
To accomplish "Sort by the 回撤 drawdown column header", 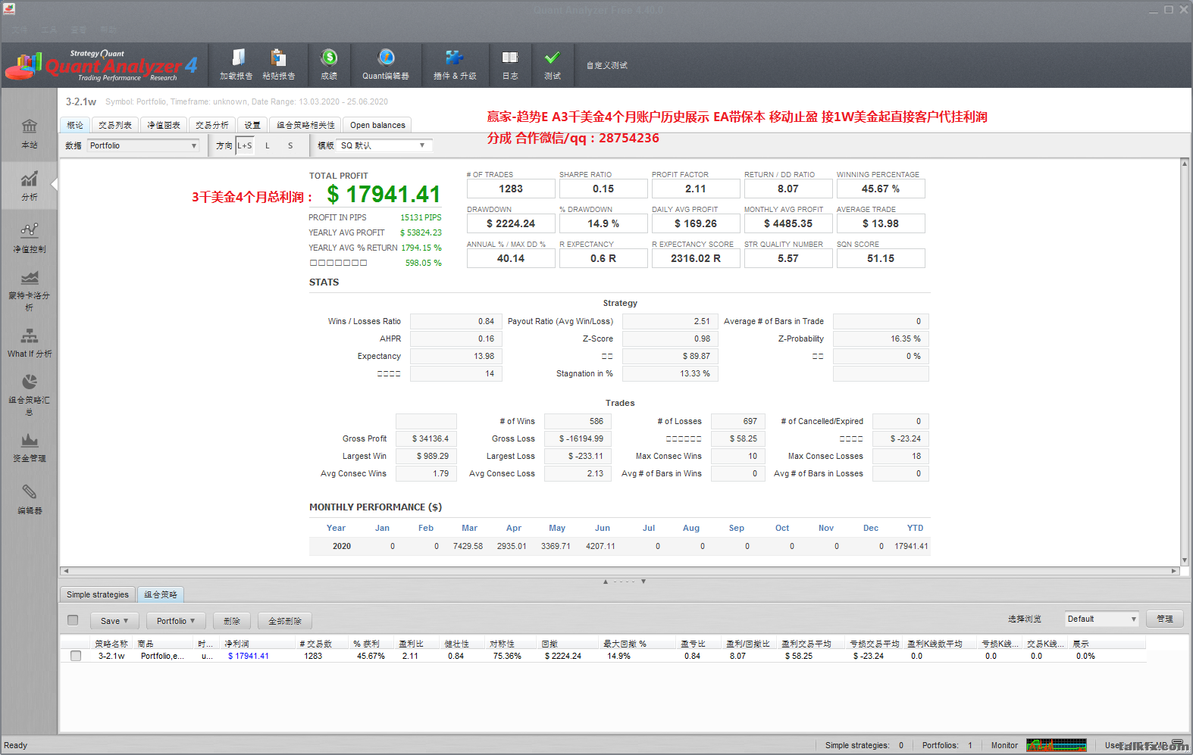I will tap(569, 644).
